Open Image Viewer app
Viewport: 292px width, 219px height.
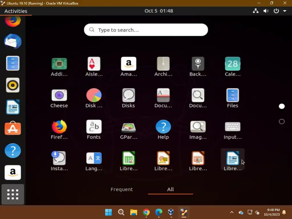198,129
